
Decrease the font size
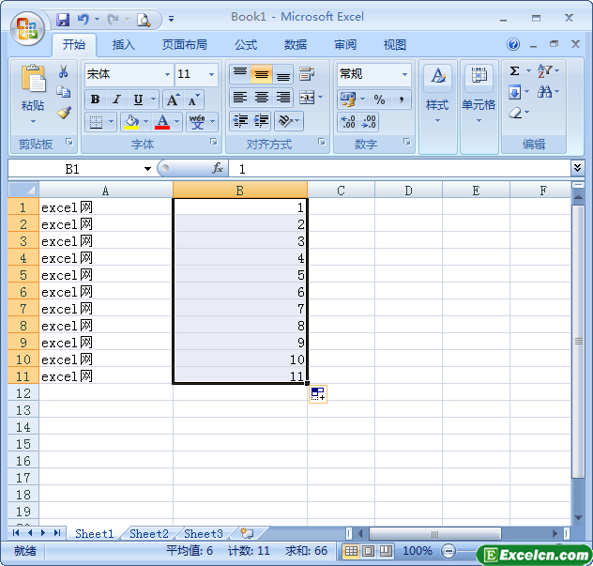pyautogui.click(x=194, y=99)
